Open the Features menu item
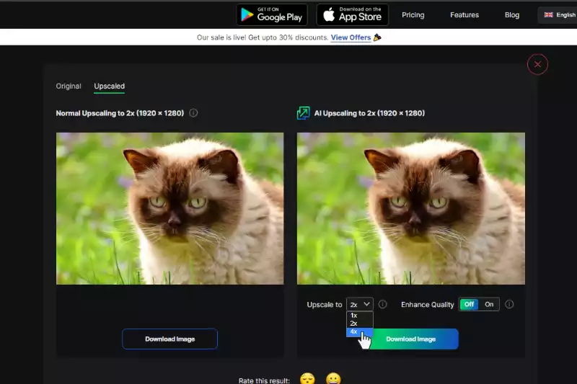577x384 pixels. [464, 15]
